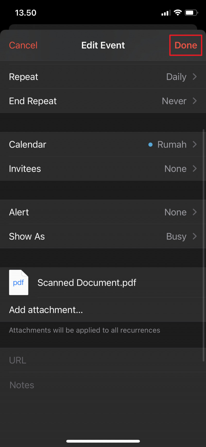Tap the chevron next to Daily

pos(195,77)
